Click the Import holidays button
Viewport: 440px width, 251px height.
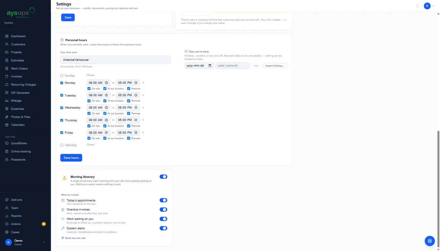(x=275, y=66)
